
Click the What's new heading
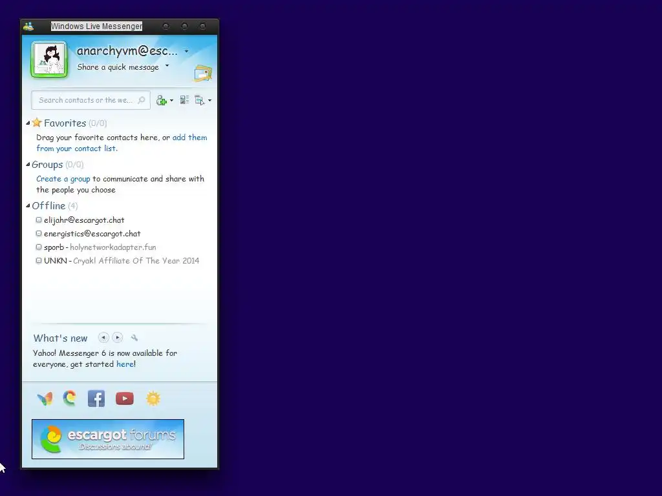(60, 338)
